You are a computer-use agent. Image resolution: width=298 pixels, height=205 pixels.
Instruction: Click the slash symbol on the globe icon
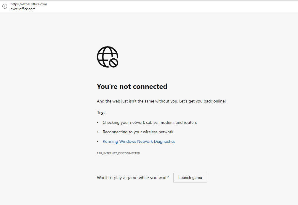click(x=114, y=63)
